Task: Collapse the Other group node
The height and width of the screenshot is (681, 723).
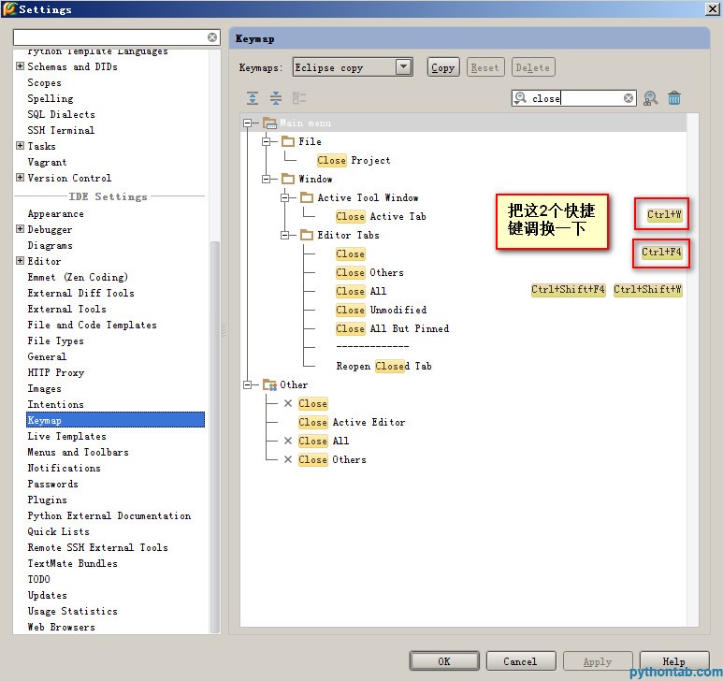Action: point(248,384)
